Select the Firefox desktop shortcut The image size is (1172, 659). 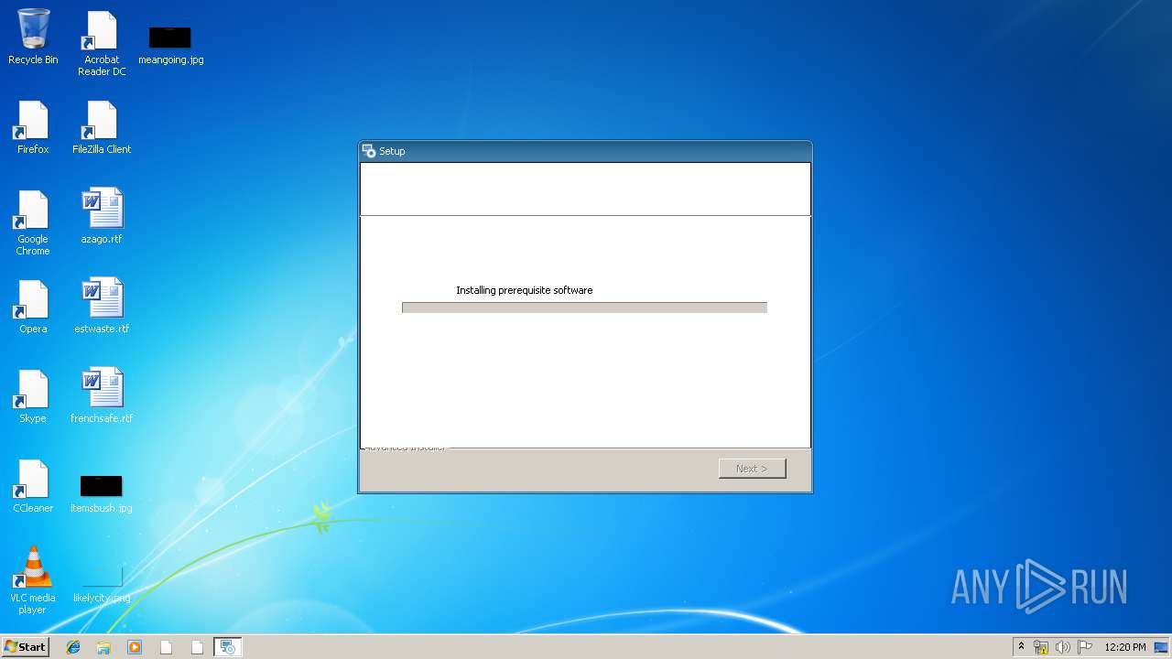33,127
